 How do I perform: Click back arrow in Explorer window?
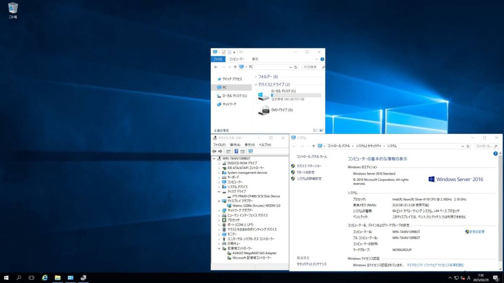tap(216, 67)
